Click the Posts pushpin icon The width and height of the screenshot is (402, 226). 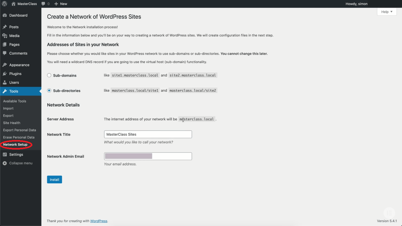click(5, 27)
